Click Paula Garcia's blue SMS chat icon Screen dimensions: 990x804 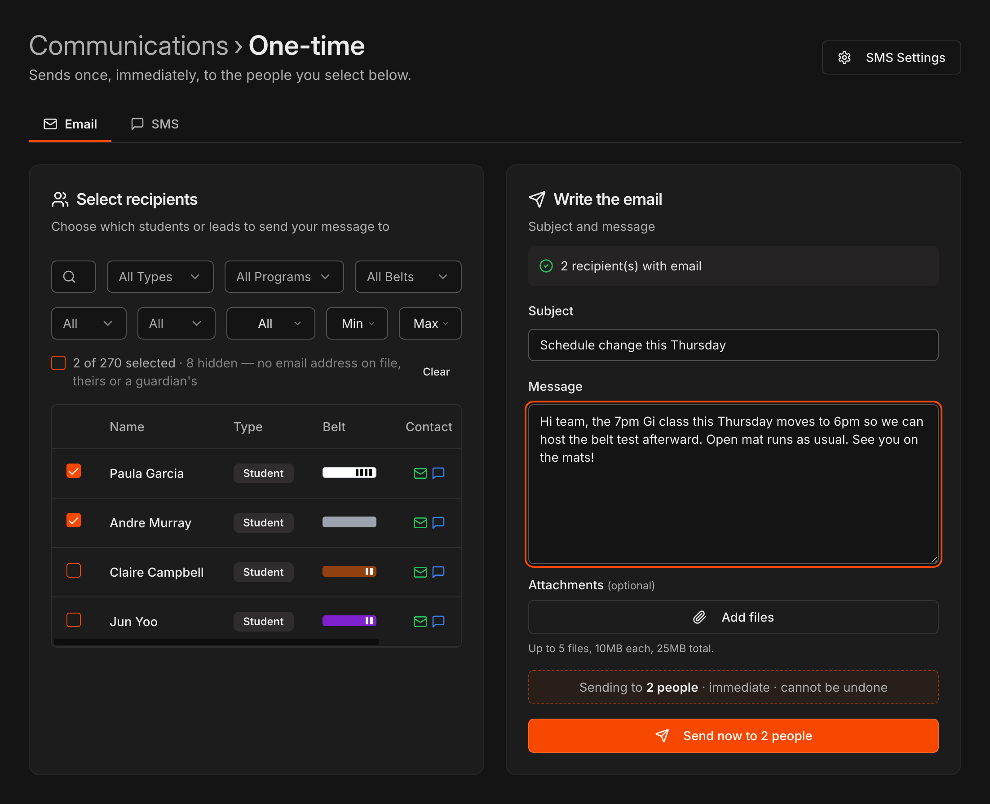(438, 473)
